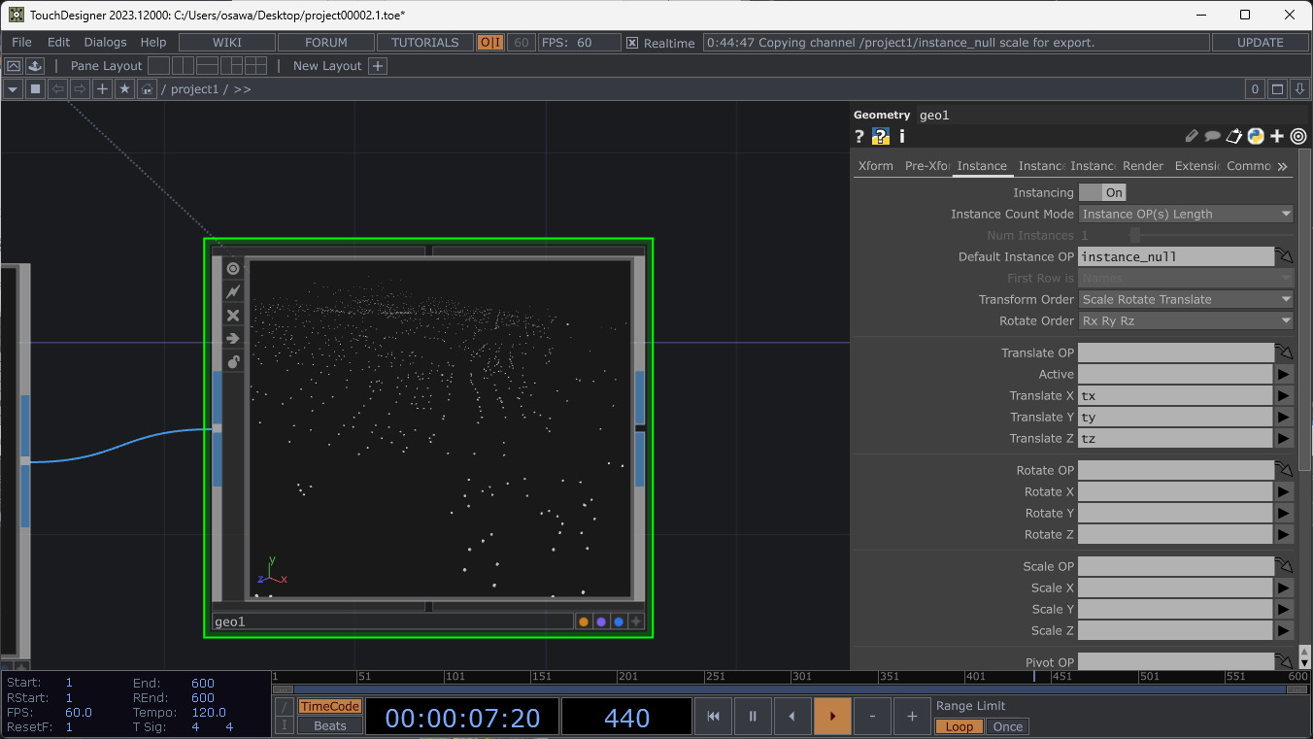Screen dimensions: 1313x739
Task: Open Python help icon in parameter panel
Action: (881, 137)
